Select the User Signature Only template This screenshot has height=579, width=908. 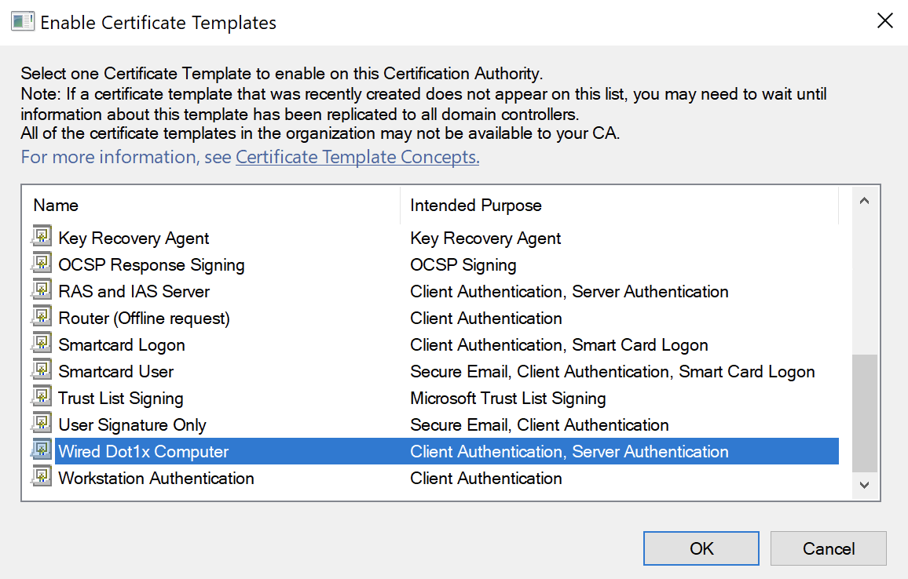pyautogui.click(x=132, y=425)
